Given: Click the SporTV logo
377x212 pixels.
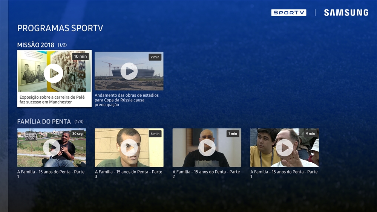Looking at the screenshot, I should click(x=289, y=12).
